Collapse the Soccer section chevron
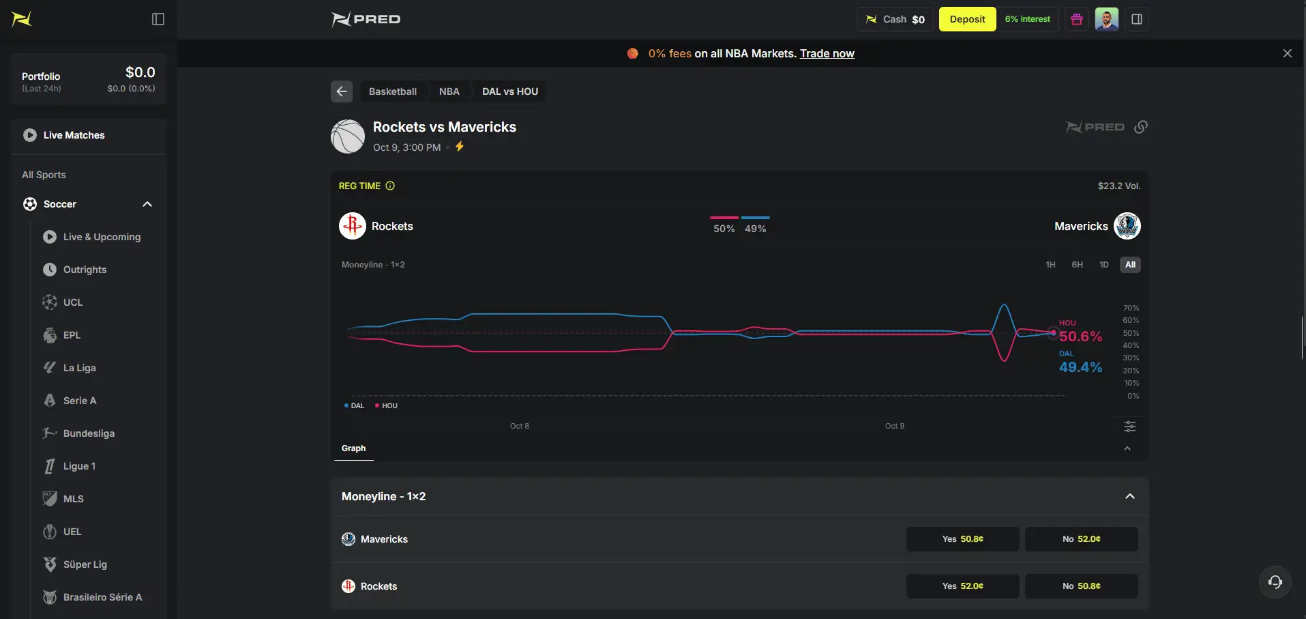The width and height of the screenshot is (1306, 619). click(147, 204)
